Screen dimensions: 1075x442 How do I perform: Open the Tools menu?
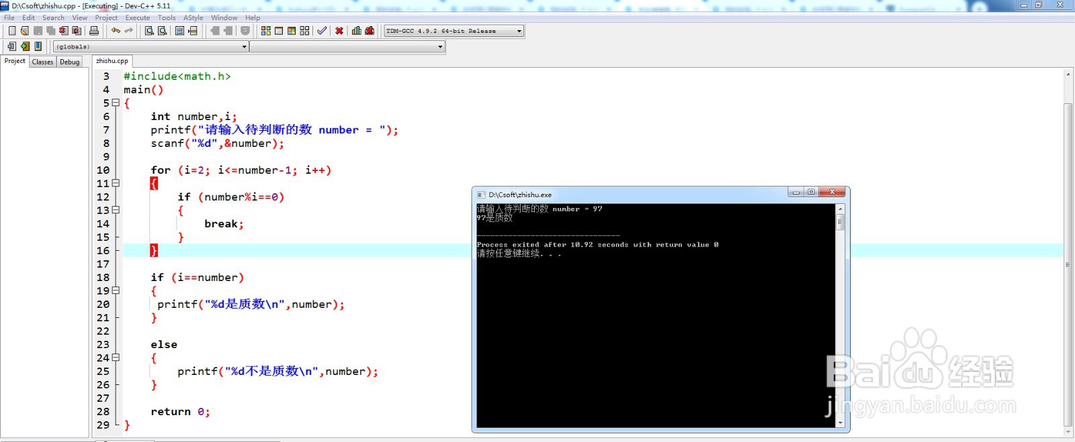pyautogui.click(x=167, y=17)
